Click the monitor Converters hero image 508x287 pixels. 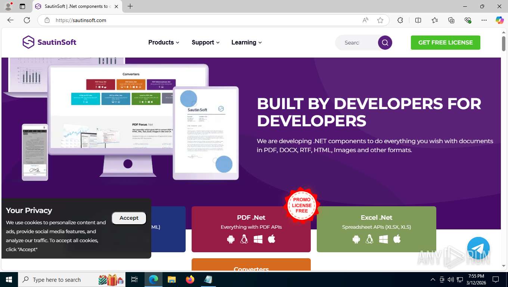pyautogui.click(x=128, y=120)
